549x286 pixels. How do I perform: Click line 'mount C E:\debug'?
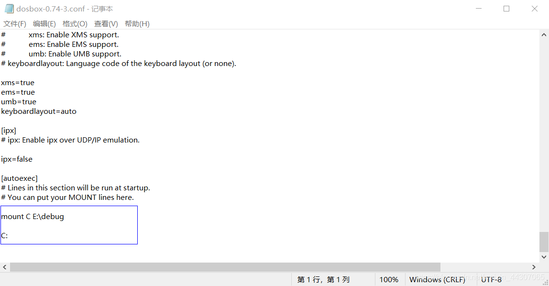33,216
